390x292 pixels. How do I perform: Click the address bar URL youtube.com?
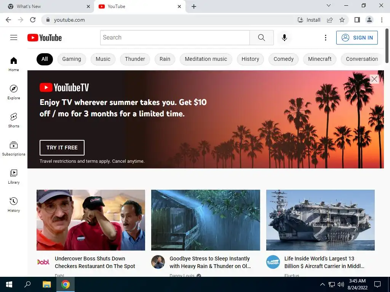click(x=69, y=20)
